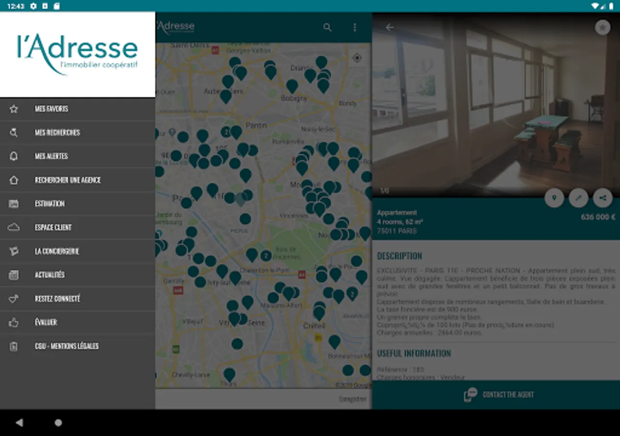Tap the Description heading
The height and width of the screenshot is (436, 620).
pos(400,256)
